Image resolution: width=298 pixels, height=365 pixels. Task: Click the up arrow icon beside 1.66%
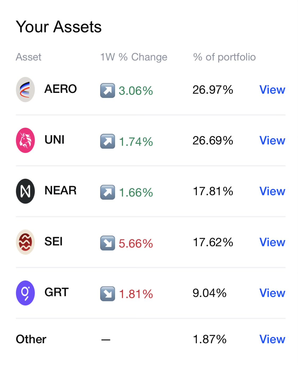click(107, 192)
